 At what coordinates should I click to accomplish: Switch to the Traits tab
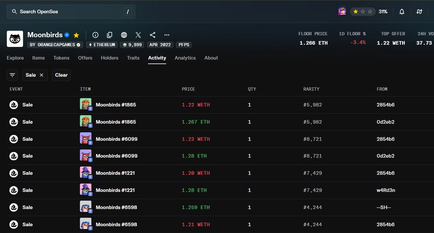[x=133, y=58]
